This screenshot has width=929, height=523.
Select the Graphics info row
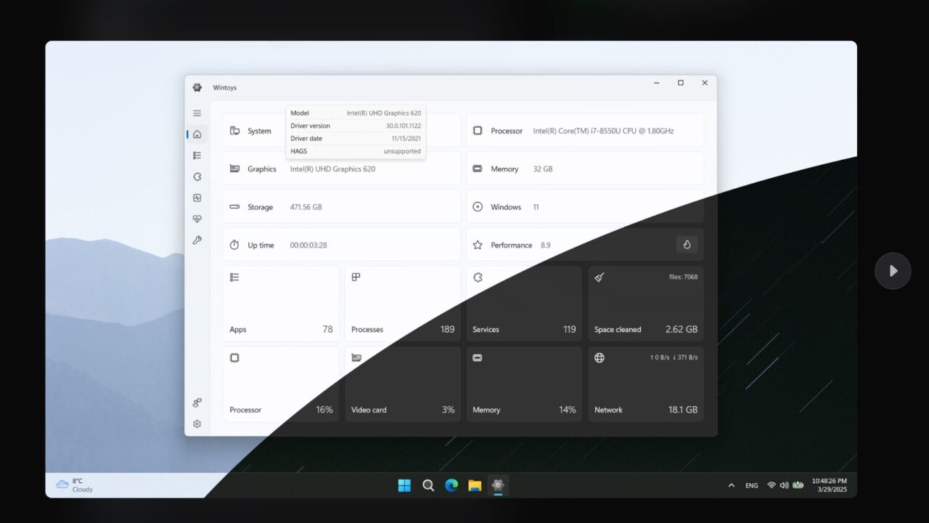point(341,169)
